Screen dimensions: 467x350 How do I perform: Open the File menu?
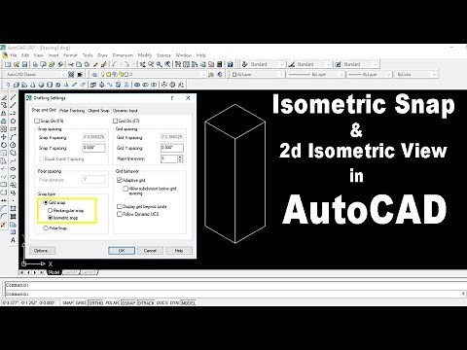(14, 55)
